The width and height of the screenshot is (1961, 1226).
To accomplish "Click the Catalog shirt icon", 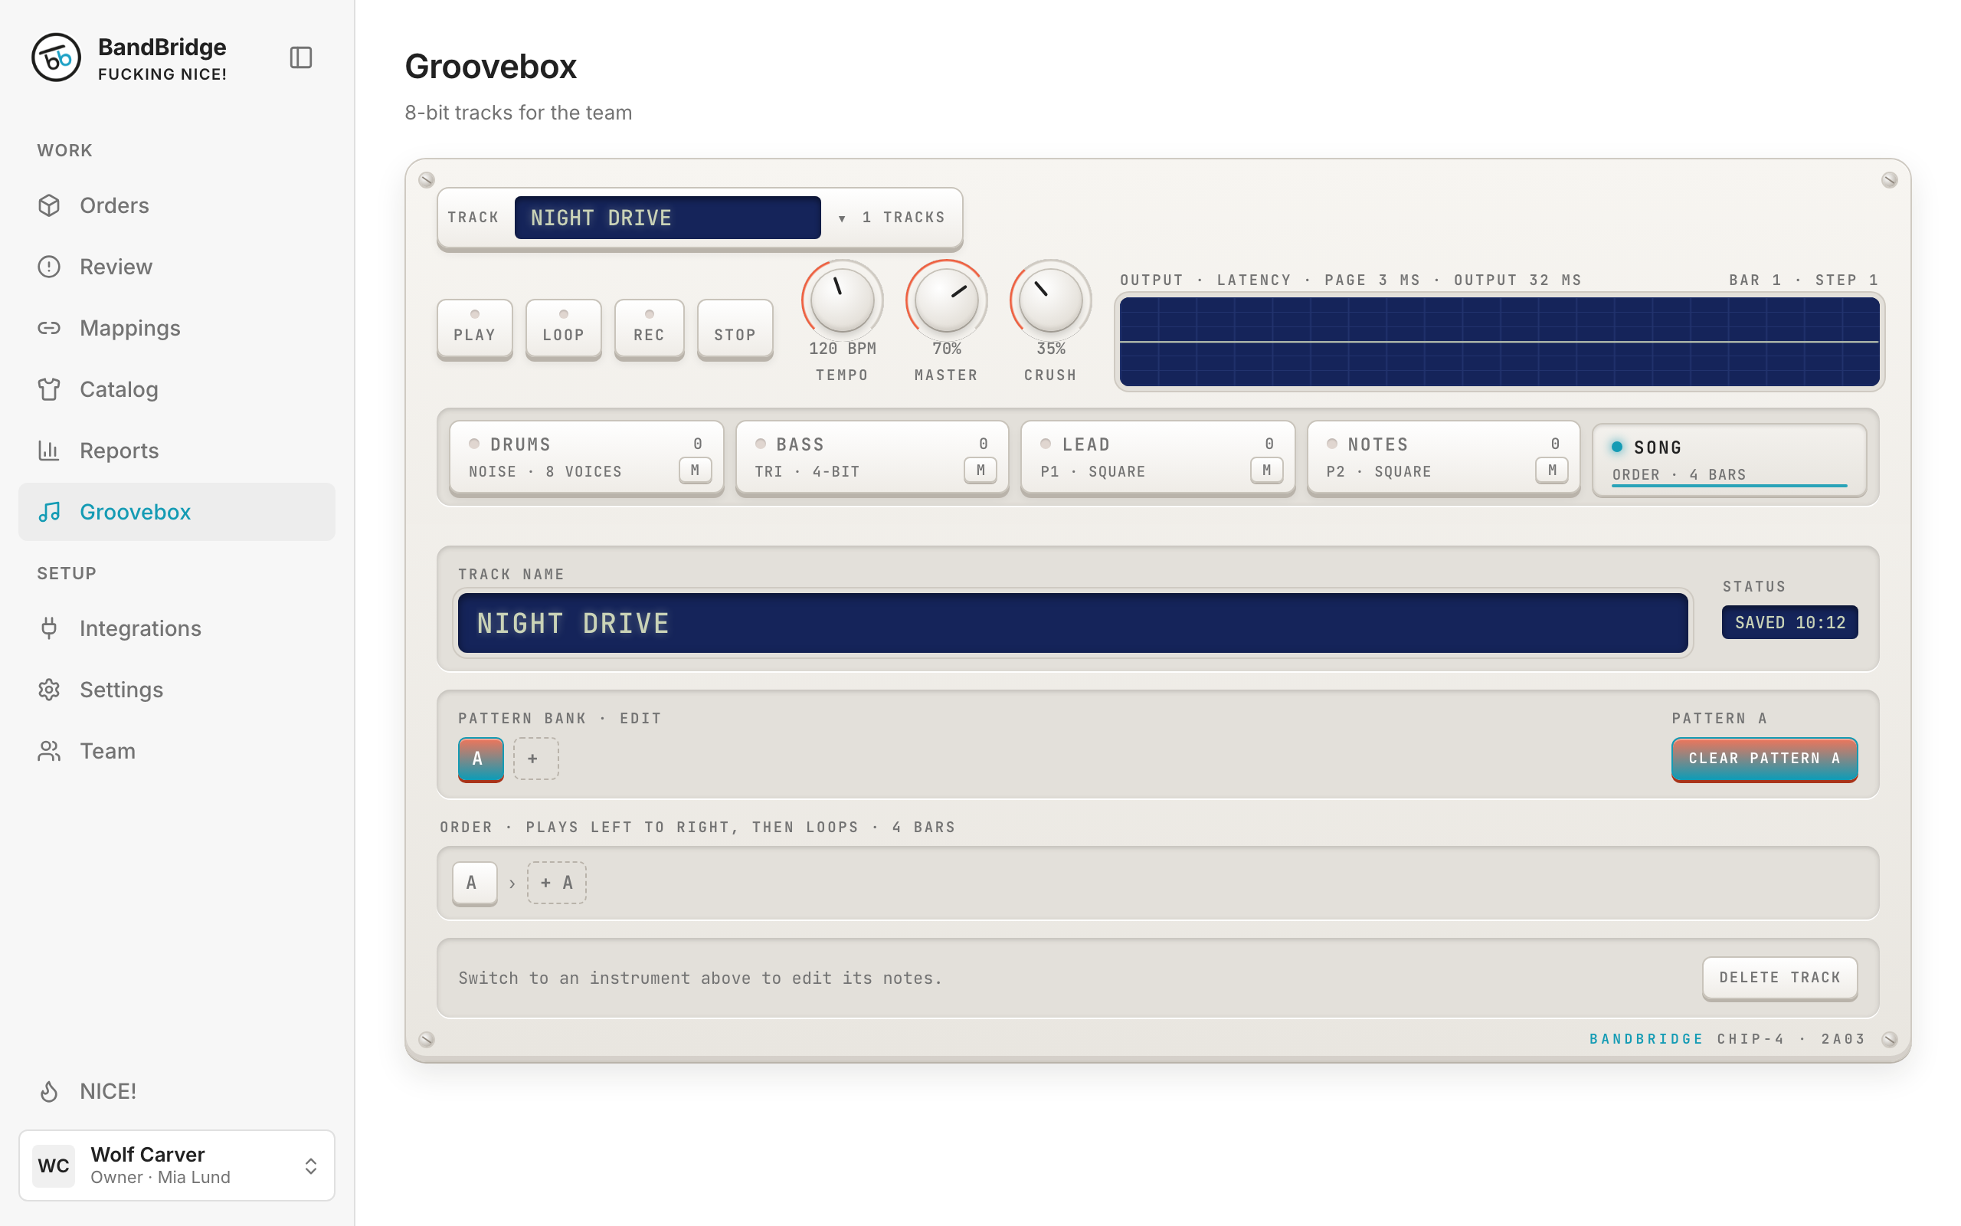I will [50, 389].
